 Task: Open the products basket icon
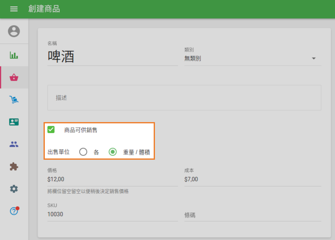pos(14,77)
